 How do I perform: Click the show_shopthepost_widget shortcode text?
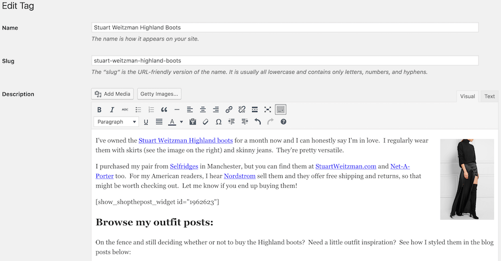click(x=157, y=202)
